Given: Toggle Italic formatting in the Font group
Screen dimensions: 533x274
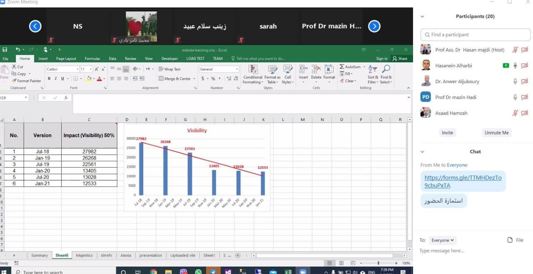Looking at the screenshot, I should 56,79.
